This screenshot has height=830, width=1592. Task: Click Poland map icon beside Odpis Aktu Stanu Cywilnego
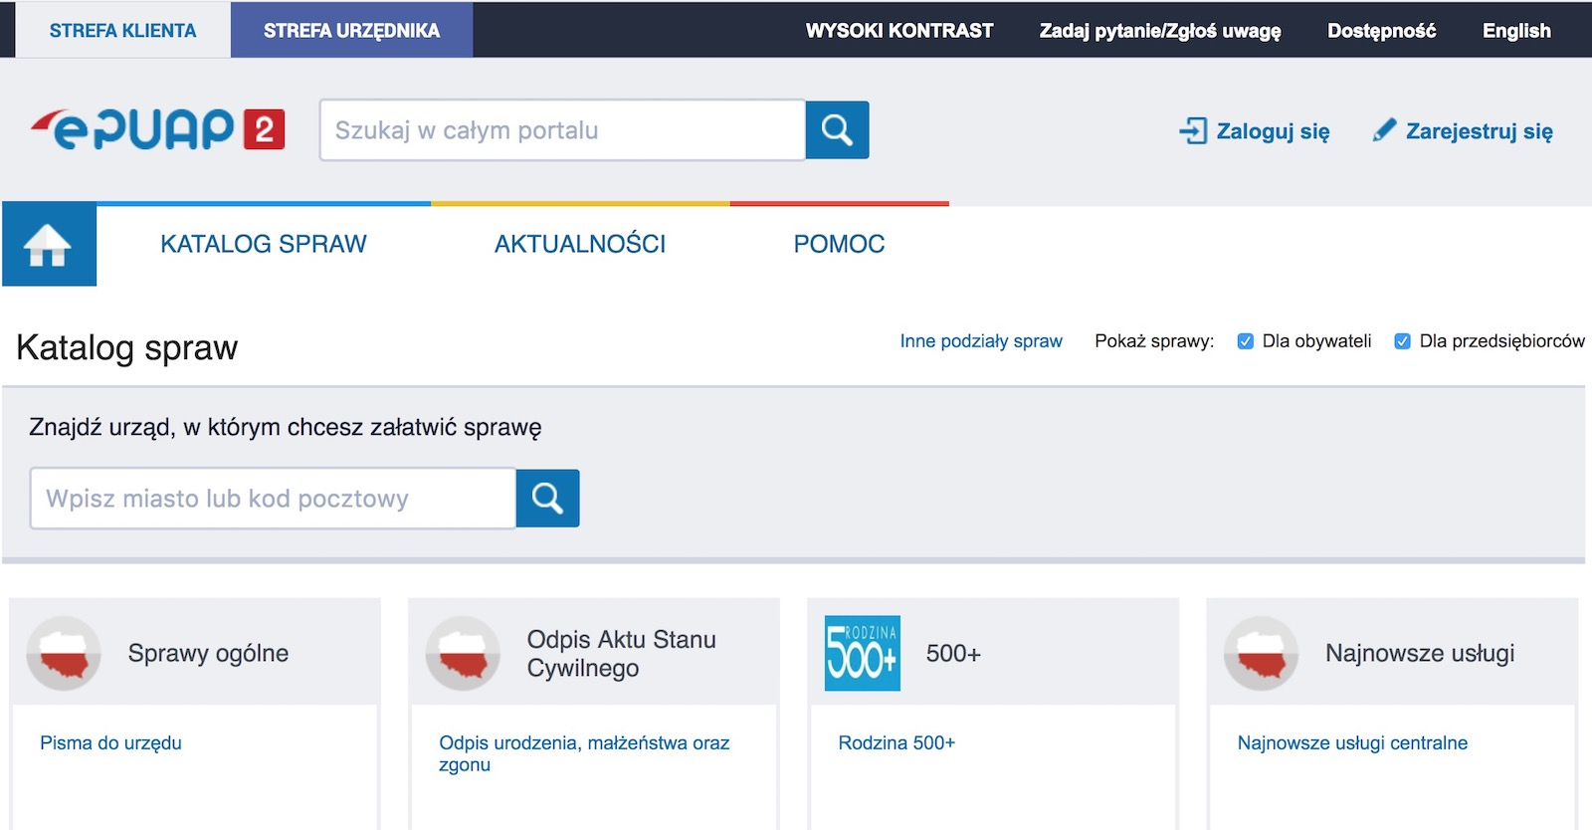click(463, 654)
